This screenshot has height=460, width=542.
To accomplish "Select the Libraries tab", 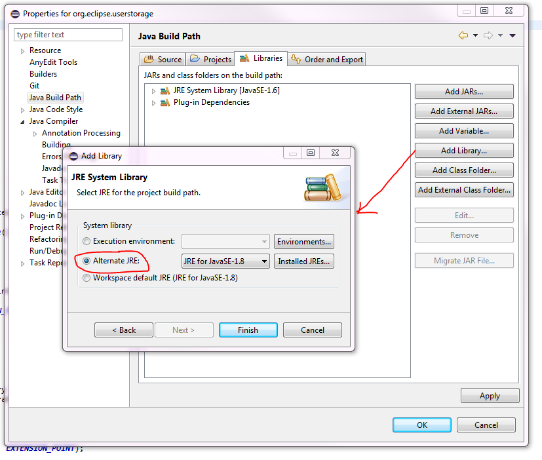I will pos(261,58).
